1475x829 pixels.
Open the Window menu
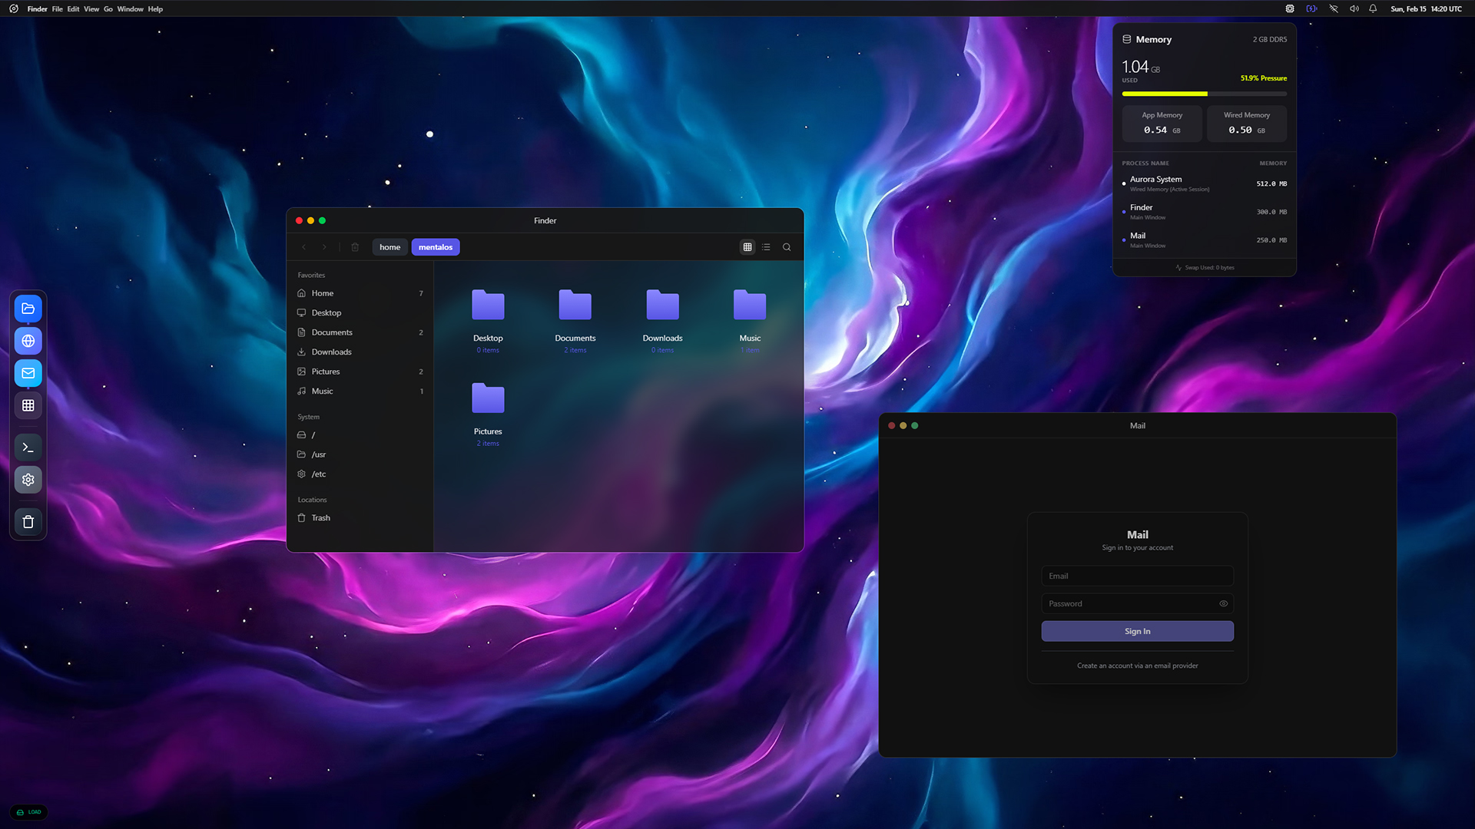131,9
